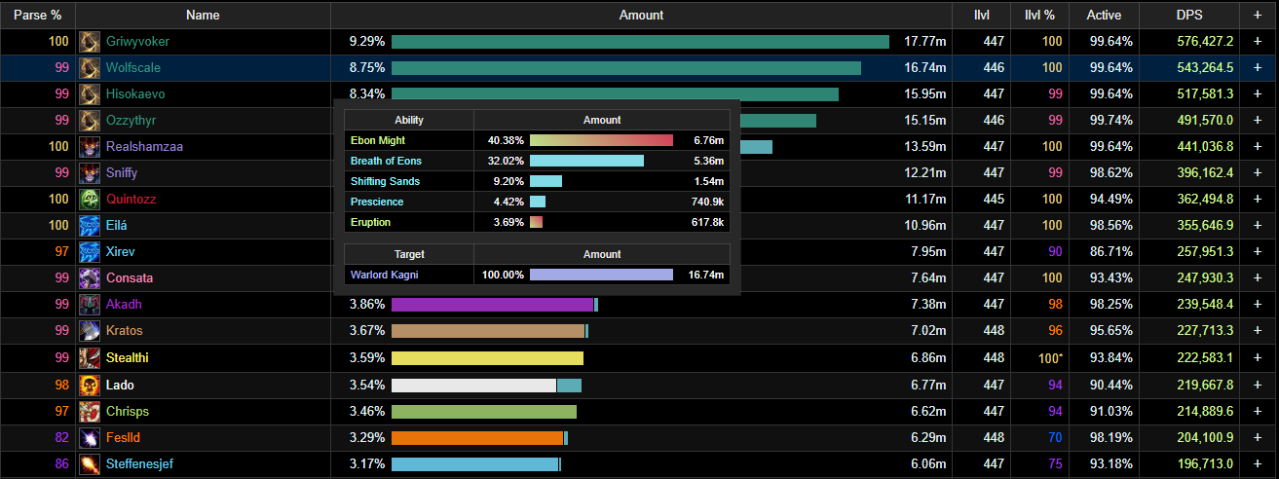
Task: Click the icon next to Eilá
Action: [x=91, y=226]
